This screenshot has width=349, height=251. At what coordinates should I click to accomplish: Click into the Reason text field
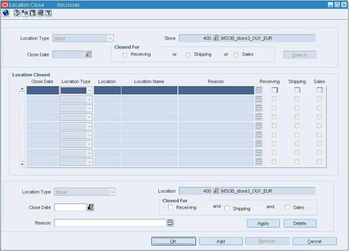(110, 223)
